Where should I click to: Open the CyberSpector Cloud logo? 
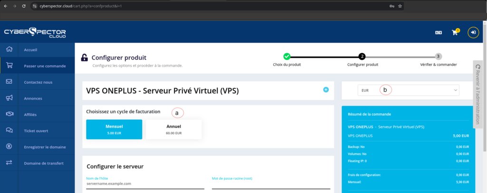35,32
